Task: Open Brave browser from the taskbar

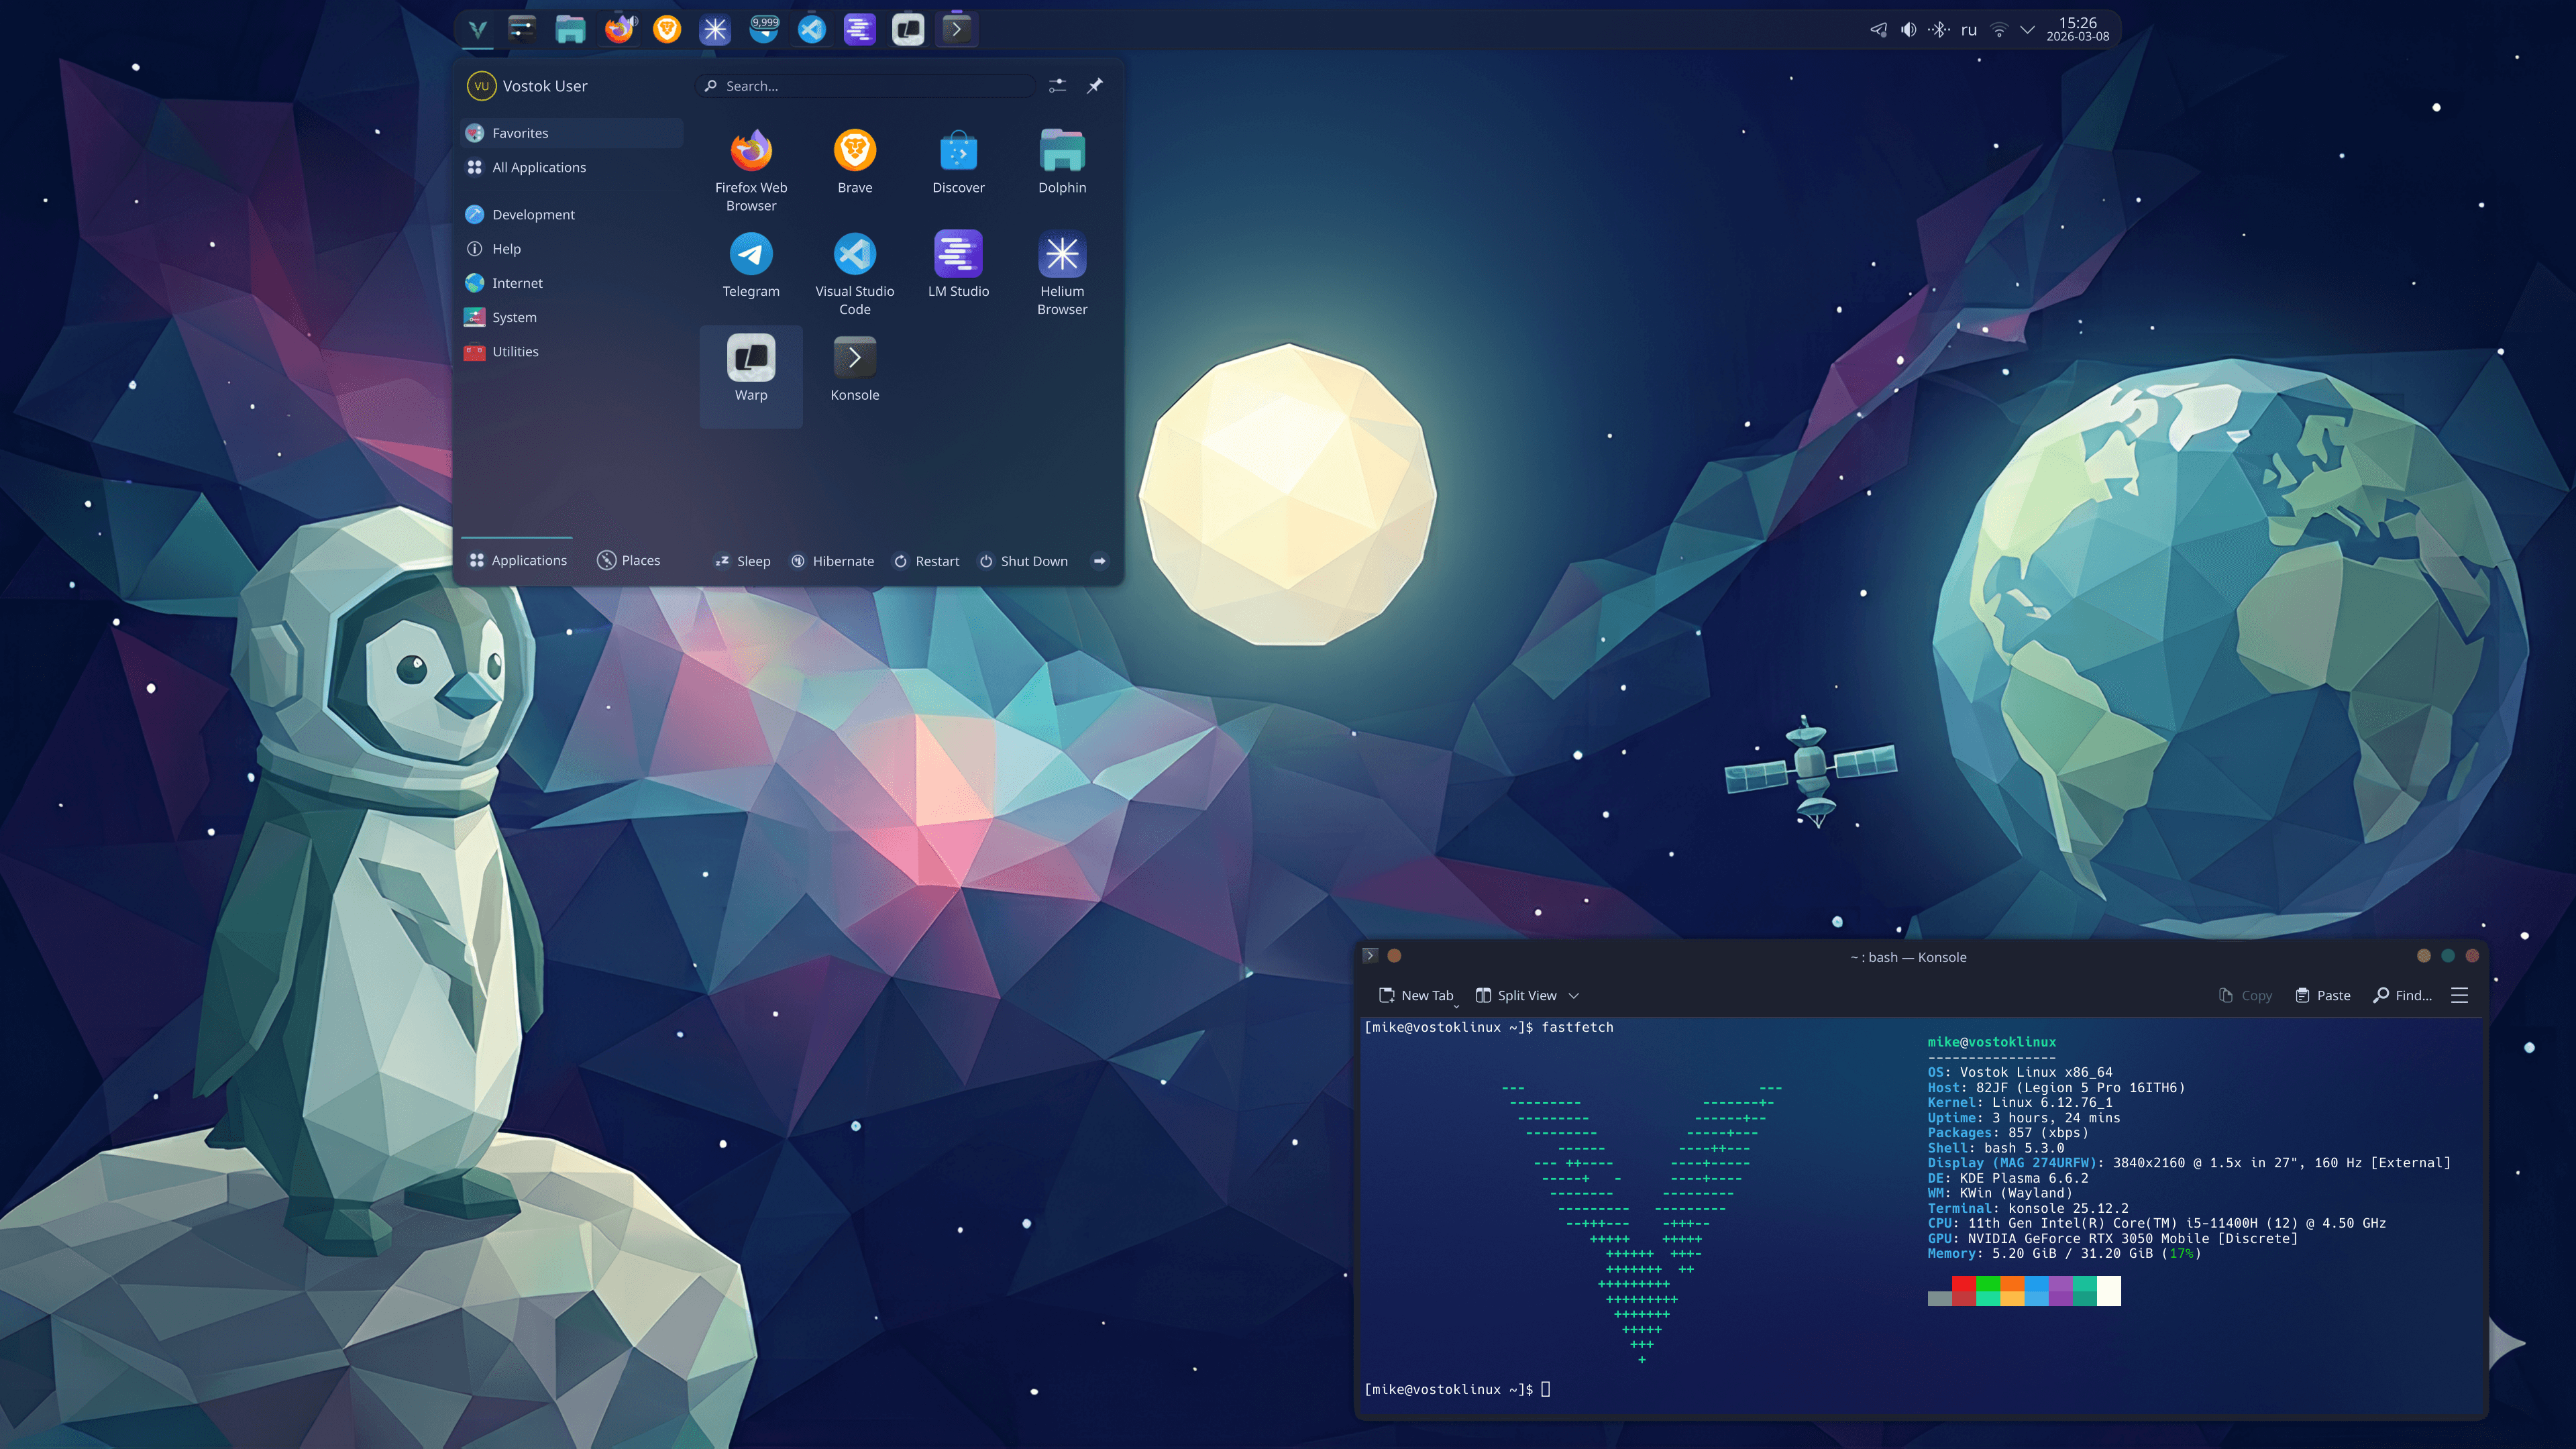Action: (666, 29)
